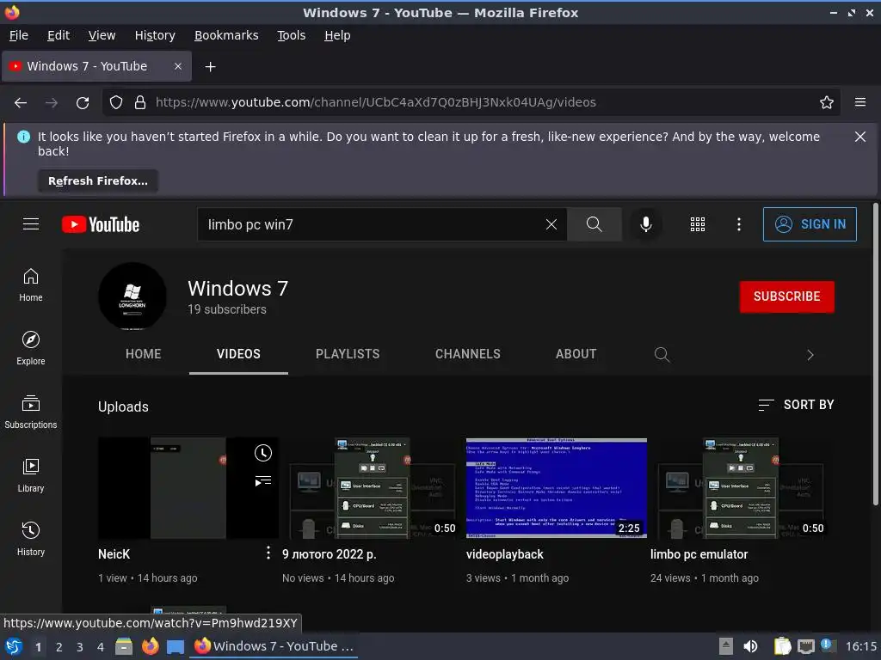The width and height of the screenshot is (881, 660).
Task: Dismiss the Firefox refresh notification
Action: [x=859, y=137]
